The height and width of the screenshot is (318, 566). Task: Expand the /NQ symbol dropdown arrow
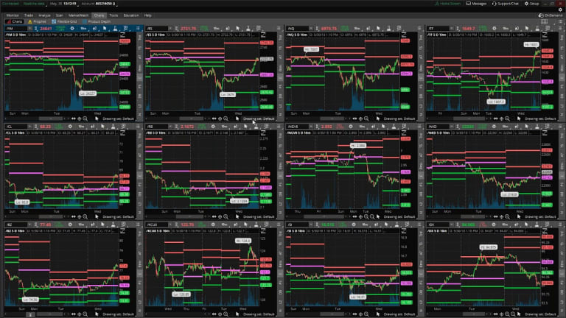[x=310, y=28]
